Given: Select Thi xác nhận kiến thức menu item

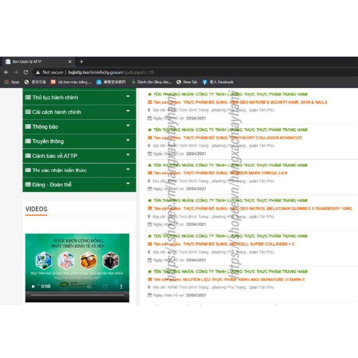Looking at the screenshot, I should coord(59,170).
